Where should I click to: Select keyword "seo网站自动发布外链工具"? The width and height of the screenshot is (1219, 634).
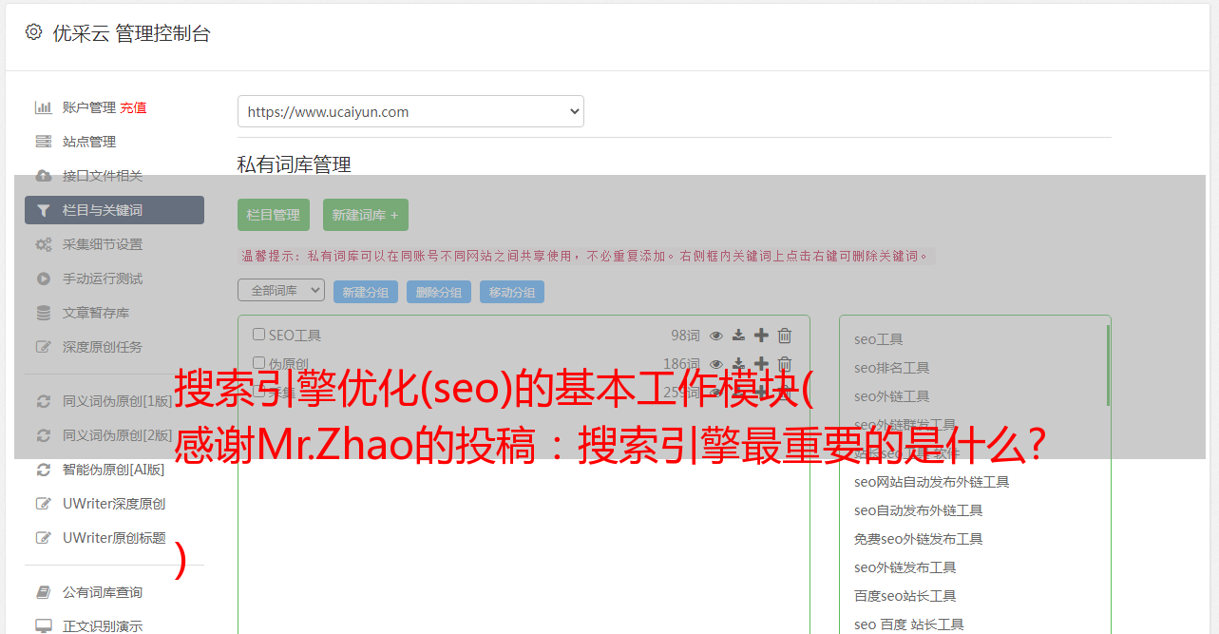point(932,482)
